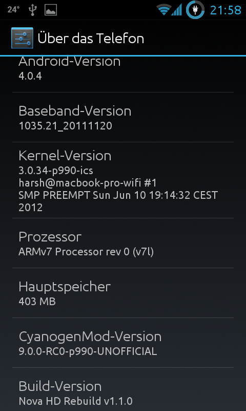Tap the CyanogenMod-Version item
The height and width of the screenshot is (411, 246).
[x=123, y=343]
